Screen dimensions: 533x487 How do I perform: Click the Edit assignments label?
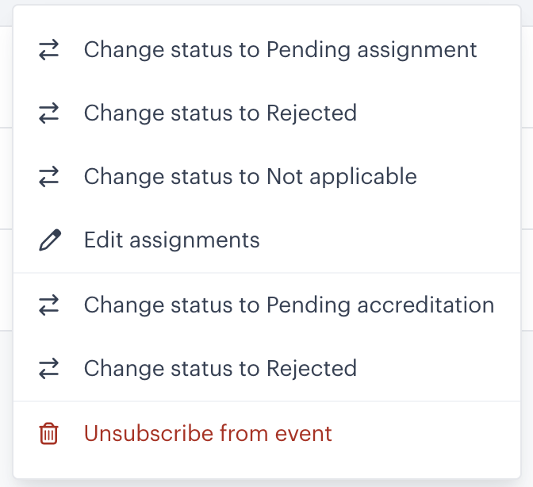click(x=171, y=240)
